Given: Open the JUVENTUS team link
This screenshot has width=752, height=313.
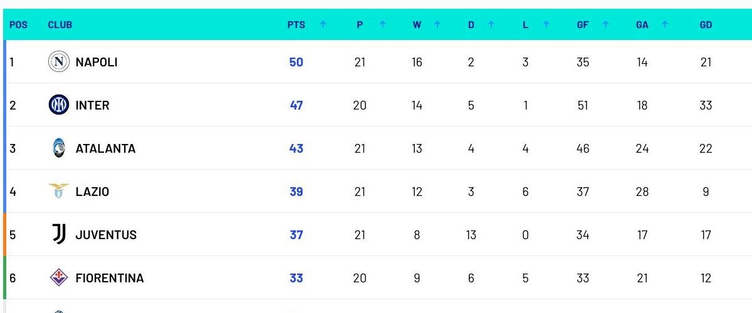Looking at the screenshot, I should pos(106,235).
